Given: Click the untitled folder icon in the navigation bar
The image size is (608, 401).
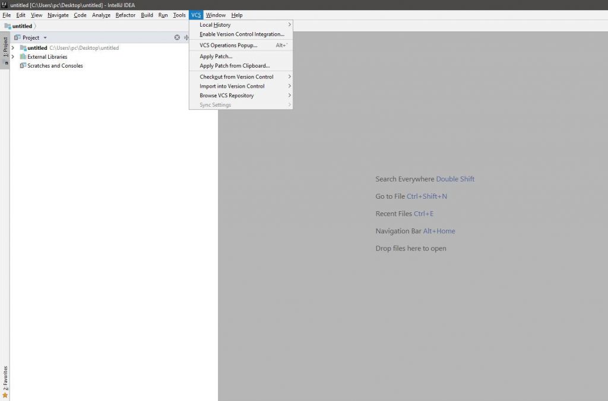Looking at the screenshot, I should point(8,26).
